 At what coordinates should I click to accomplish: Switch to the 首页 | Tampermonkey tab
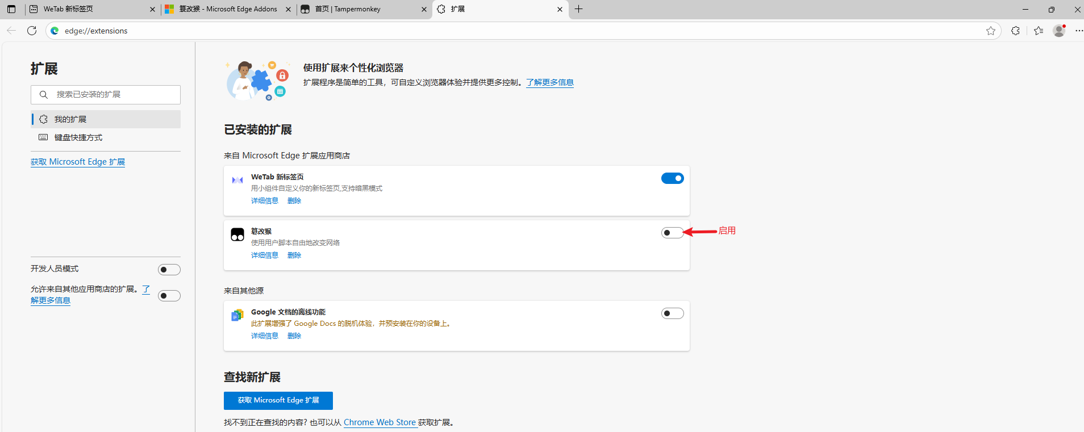click(357, 9)
